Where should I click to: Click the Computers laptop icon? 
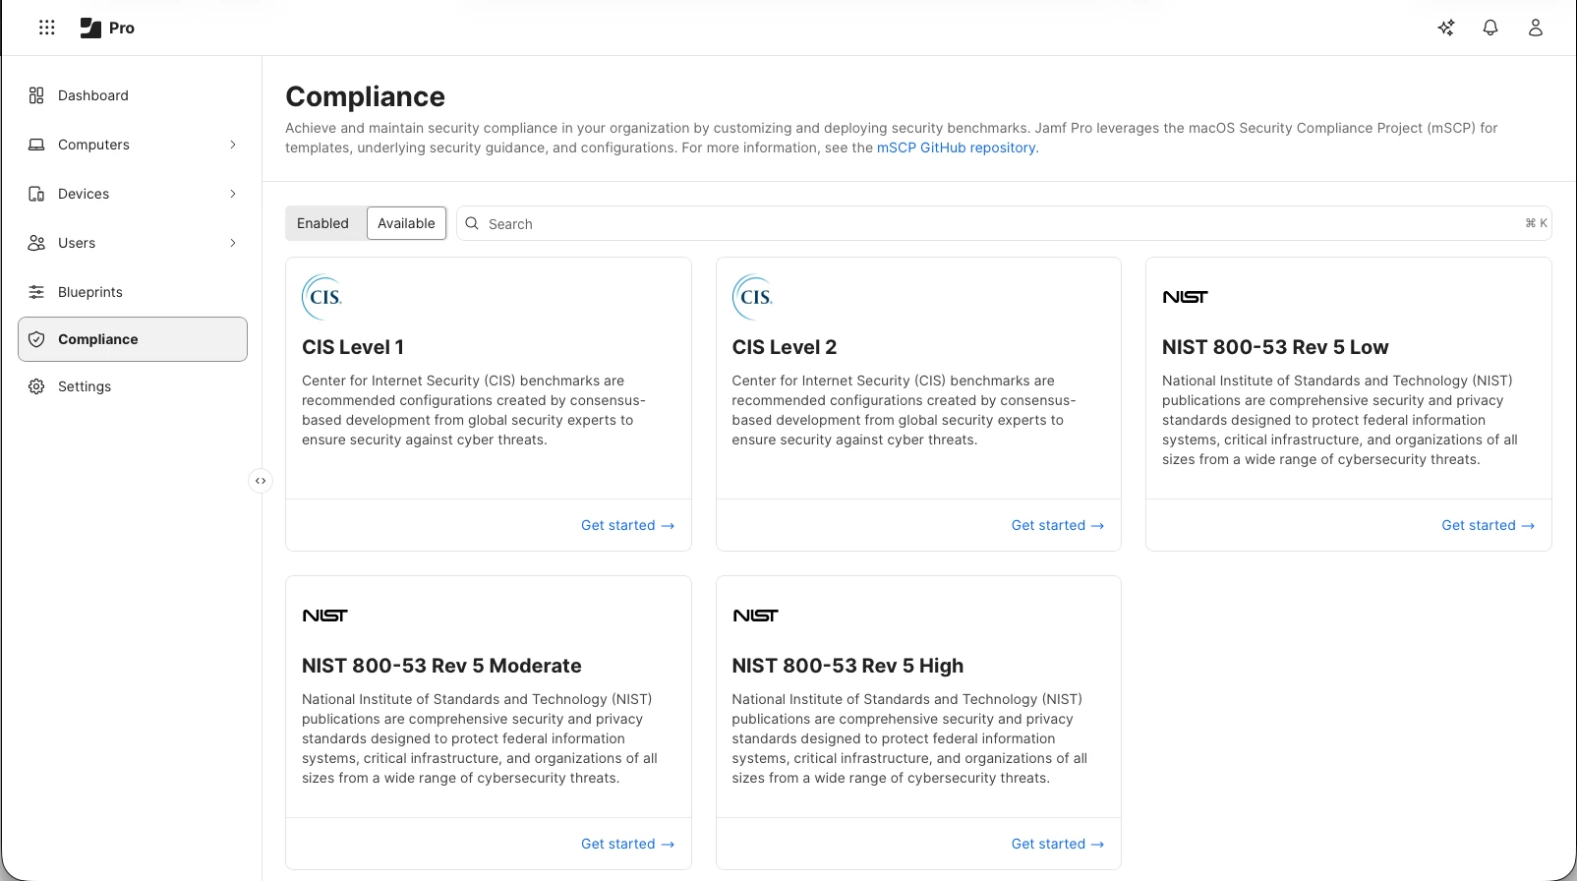(x=36, y=145)
